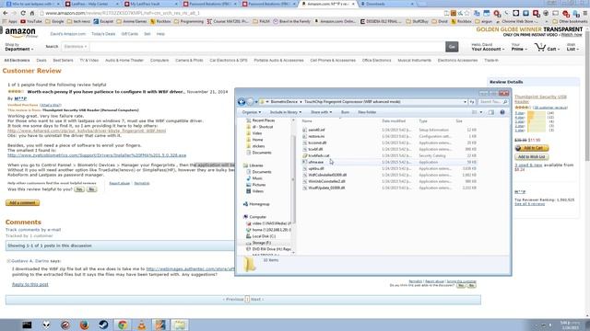
Task: Open Your Account dropdown on Amazon
Action: 488,47
